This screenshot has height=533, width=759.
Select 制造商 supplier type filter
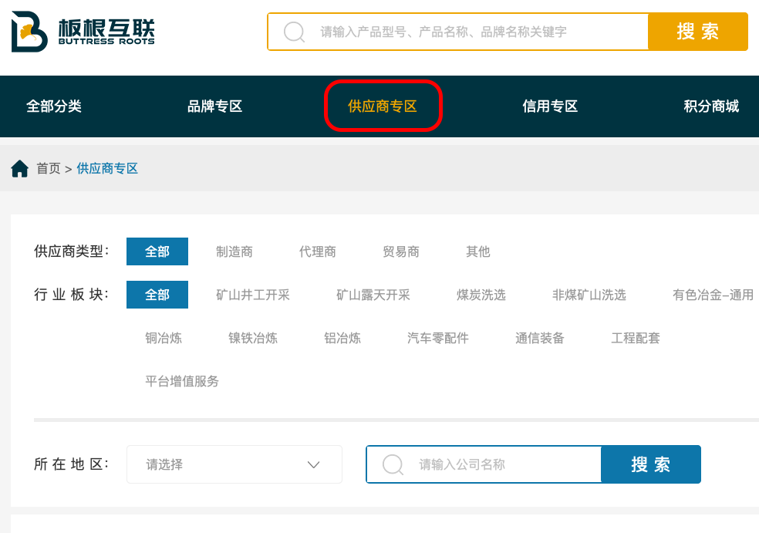click(234, 251)
